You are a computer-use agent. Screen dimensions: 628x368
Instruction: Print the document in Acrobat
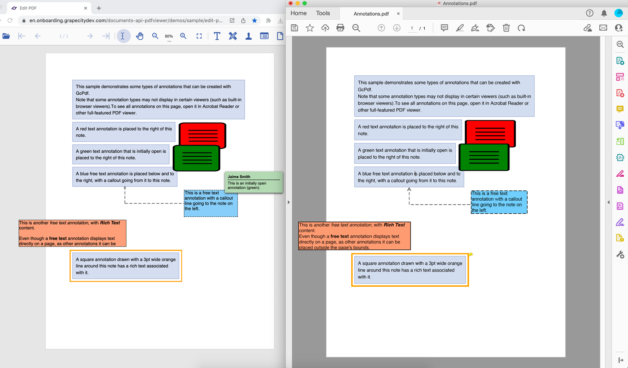340,28
